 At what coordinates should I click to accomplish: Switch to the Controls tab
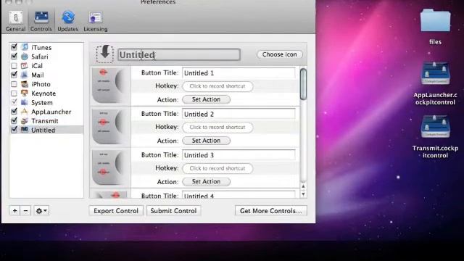click(x=41, y=21)
